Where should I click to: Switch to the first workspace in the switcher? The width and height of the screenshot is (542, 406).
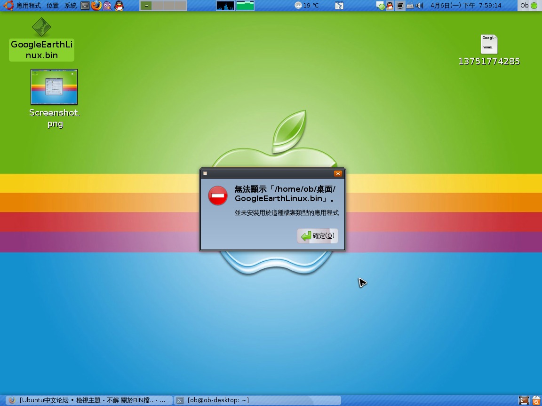pyautogui.click(x=146, y=6)
